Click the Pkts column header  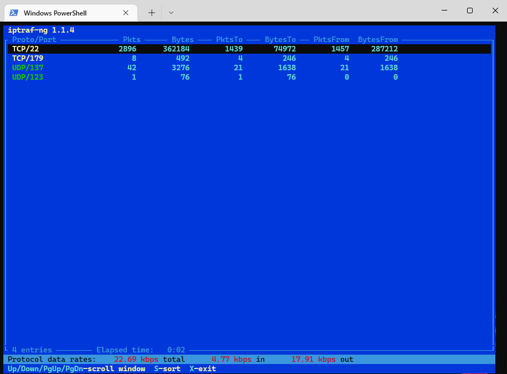tap(132, 39)
